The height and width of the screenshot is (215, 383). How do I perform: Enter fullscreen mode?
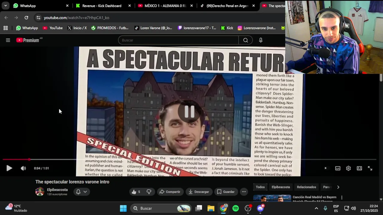(x=370, y=168)
